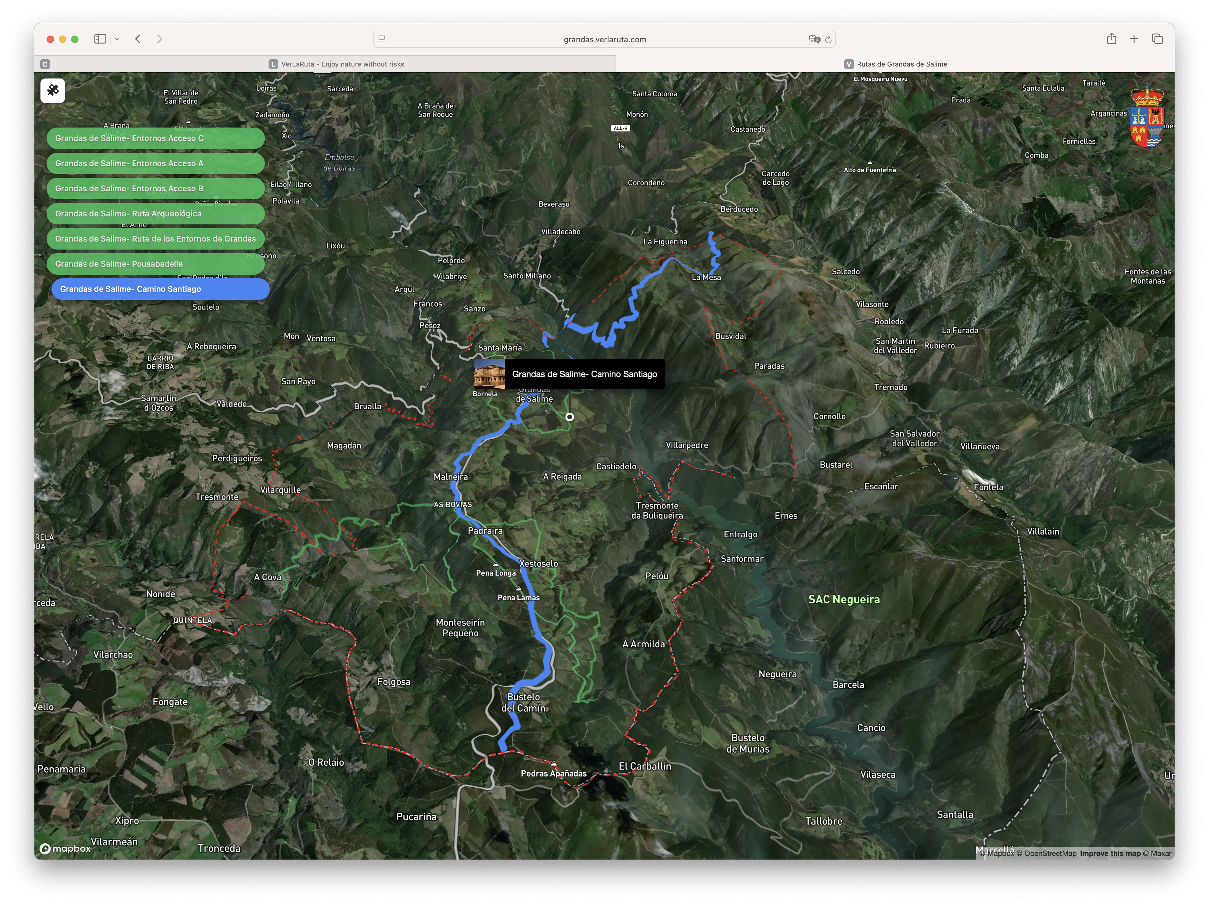The height and width of the screenshot is (905, 1209).
Task: Toggle the satellite map view icon
Action: 52,91
